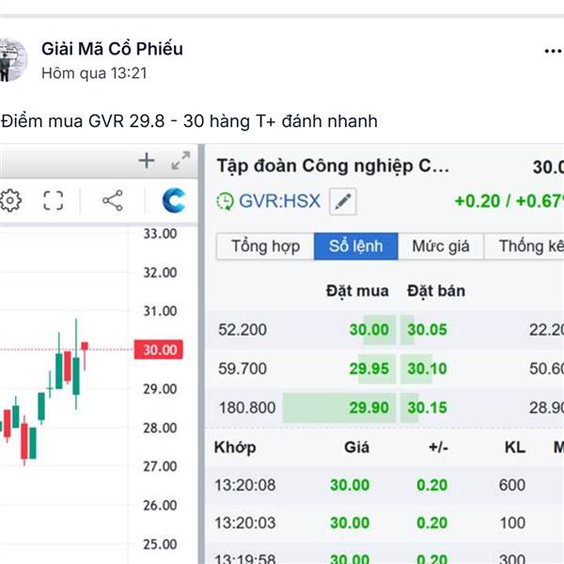Click the ask price 30.10

coord(427,368)
